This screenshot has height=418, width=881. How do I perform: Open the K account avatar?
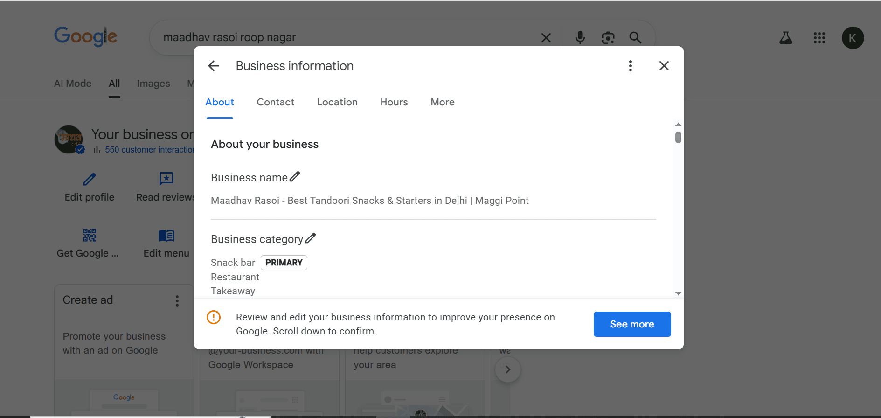pos(853,38)
